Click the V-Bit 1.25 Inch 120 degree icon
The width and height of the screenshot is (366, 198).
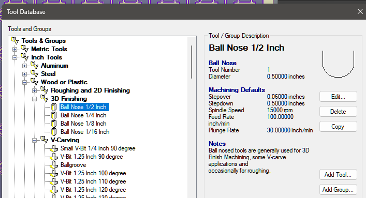[x=54, y=190]
